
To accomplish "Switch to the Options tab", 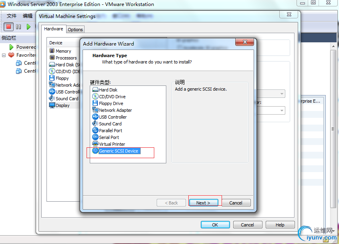I will coord(75,30).
